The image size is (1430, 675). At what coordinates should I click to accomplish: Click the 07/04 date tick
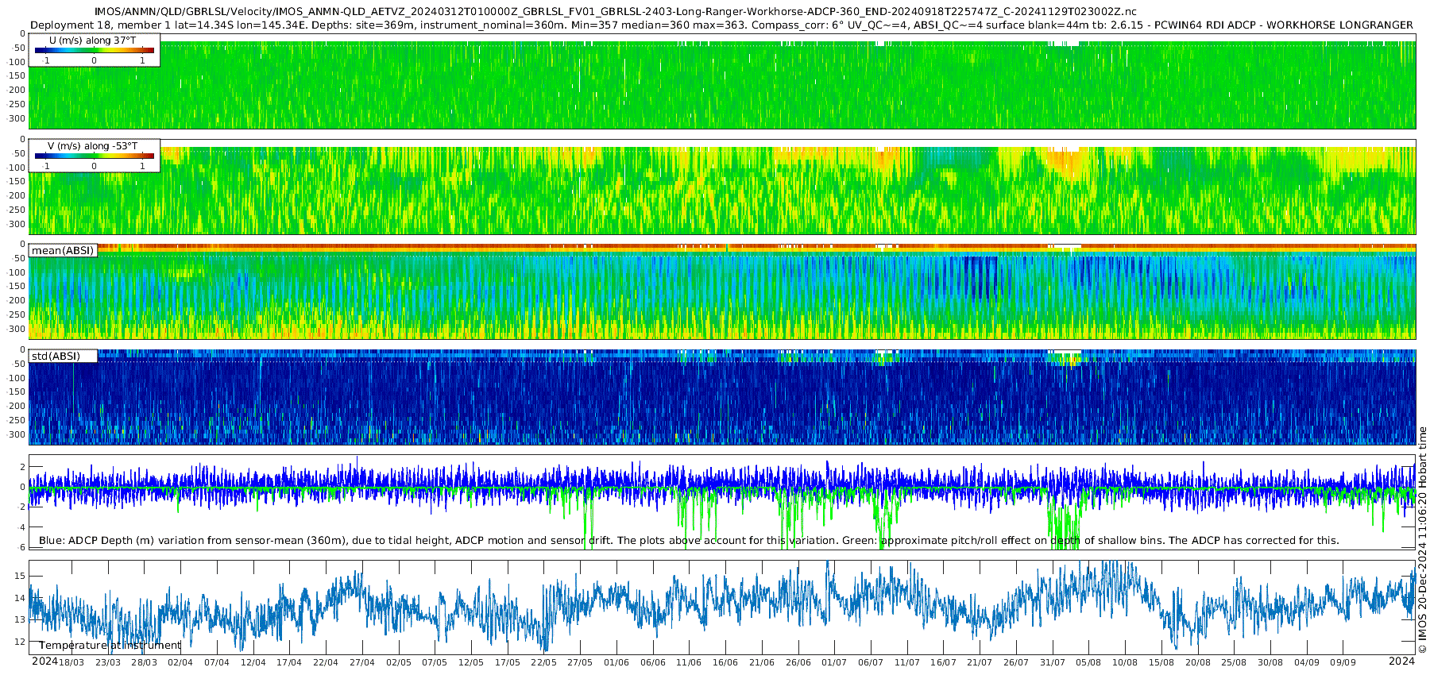click(217, 662)
